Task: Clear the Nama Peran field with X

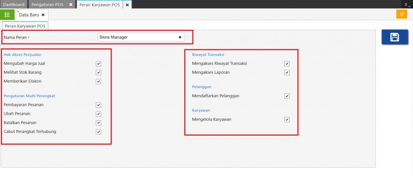Action: tap(180, 37)
